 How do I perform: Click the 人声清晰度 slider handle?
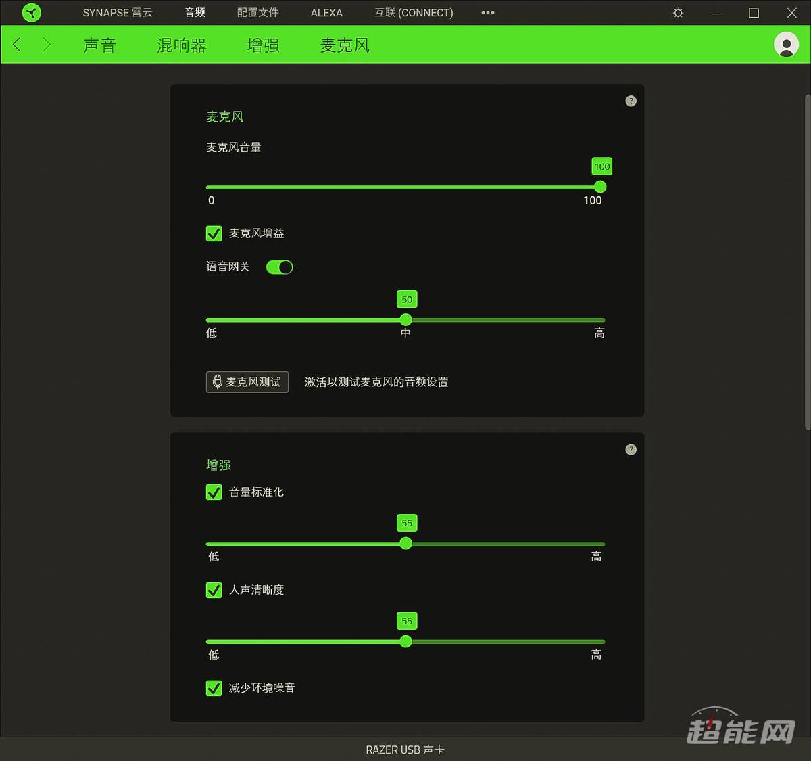click(x=405, y=641)
